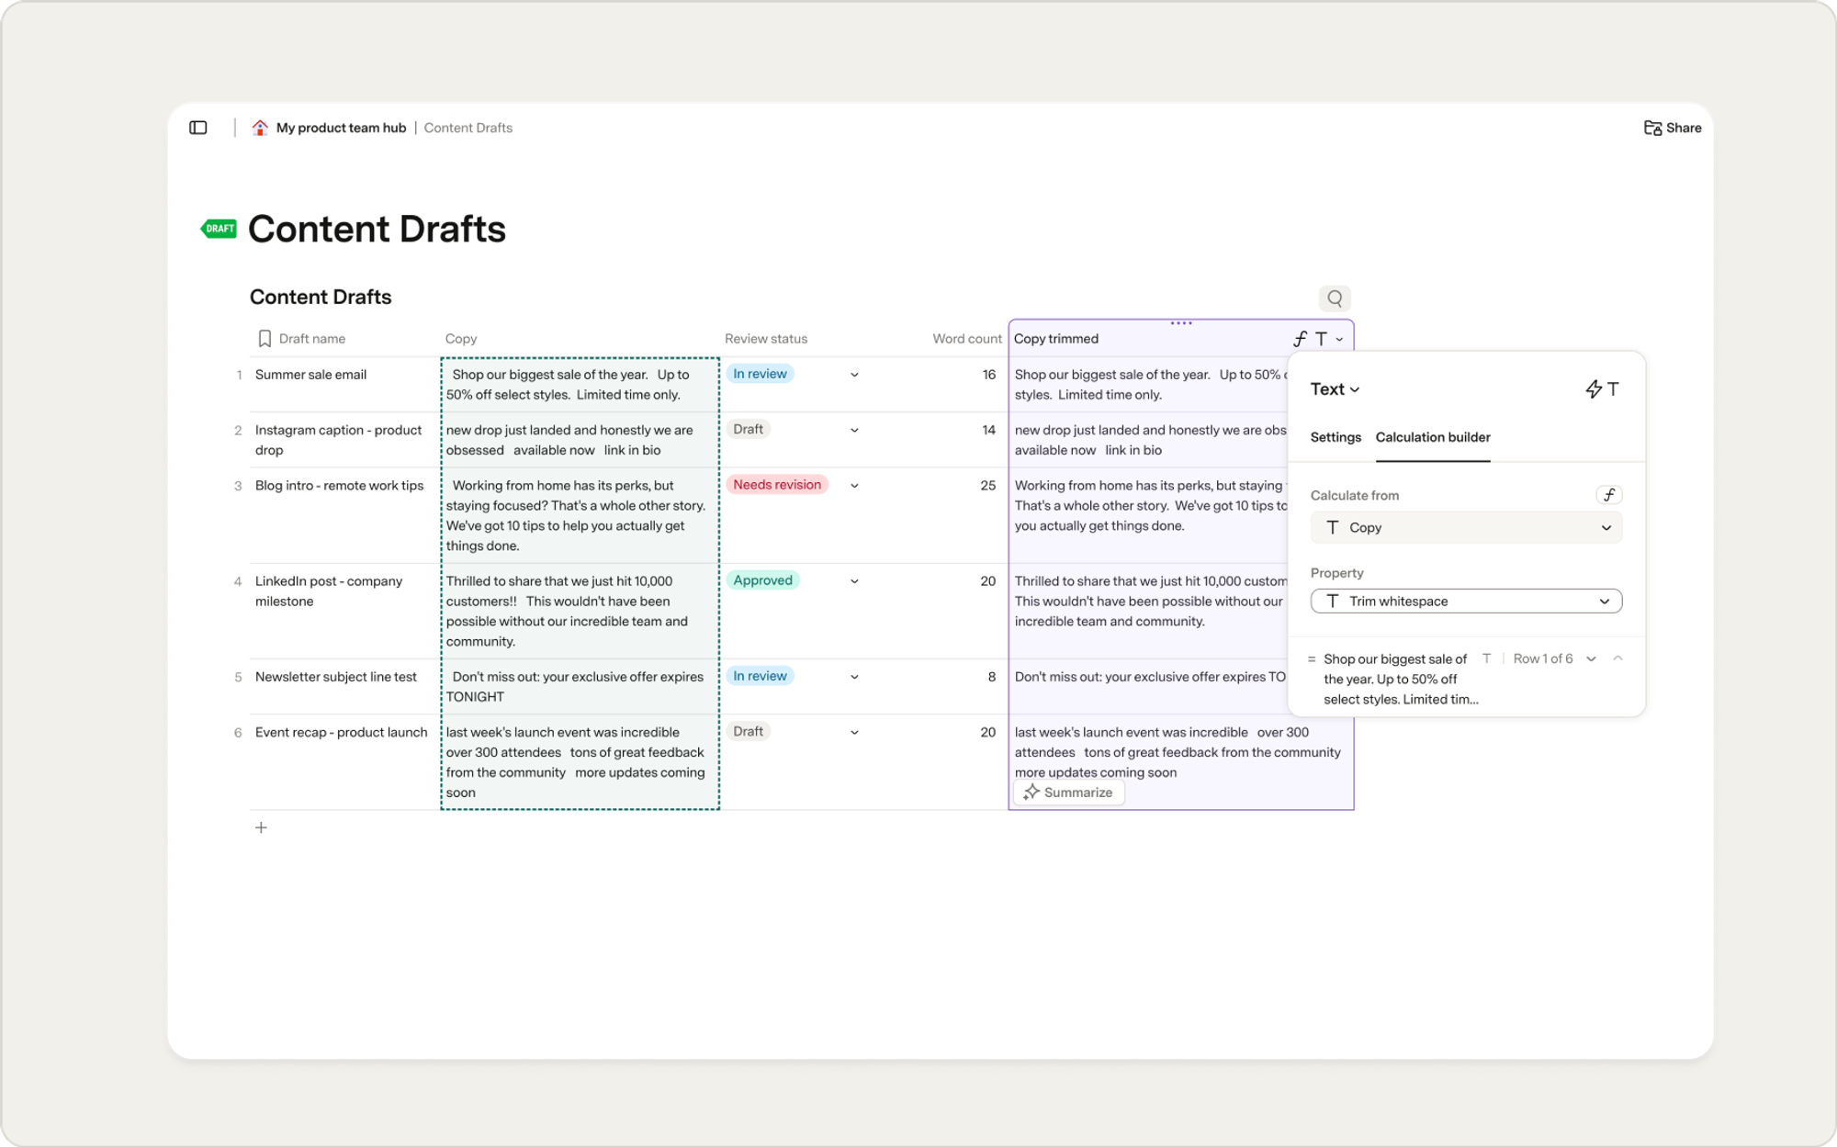Select the Event recap - product launch cell

click(344, 762)
